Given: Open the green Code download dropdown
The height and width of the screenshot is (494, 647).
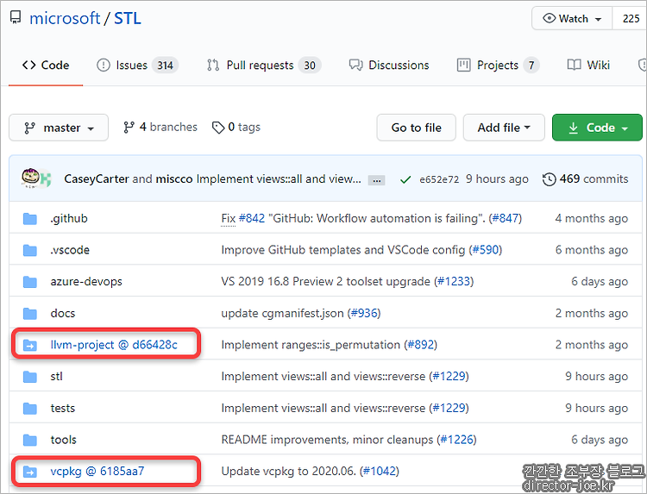Looking at the screenshot, I should pos(597,128).
